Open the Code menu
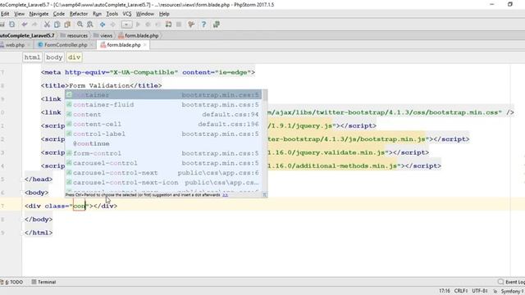 tap(58, 14)
